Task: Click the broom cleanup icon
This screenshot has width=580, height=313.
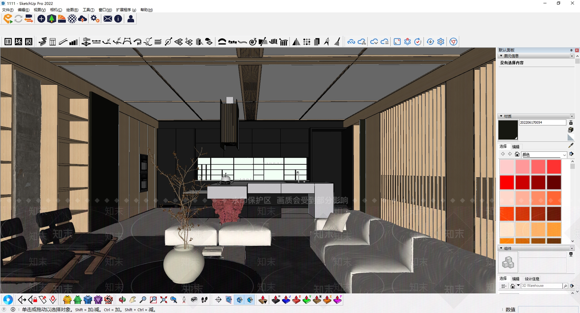Action: (337, 42)
